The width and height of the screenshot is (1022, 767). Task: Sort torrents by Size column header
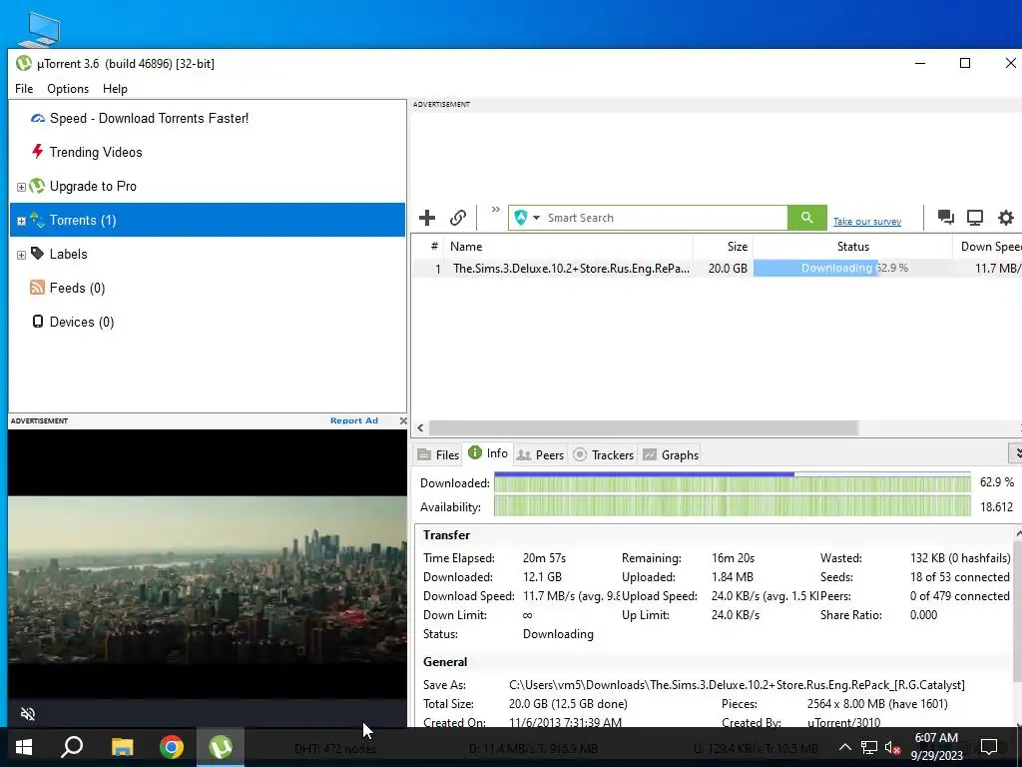723,247
